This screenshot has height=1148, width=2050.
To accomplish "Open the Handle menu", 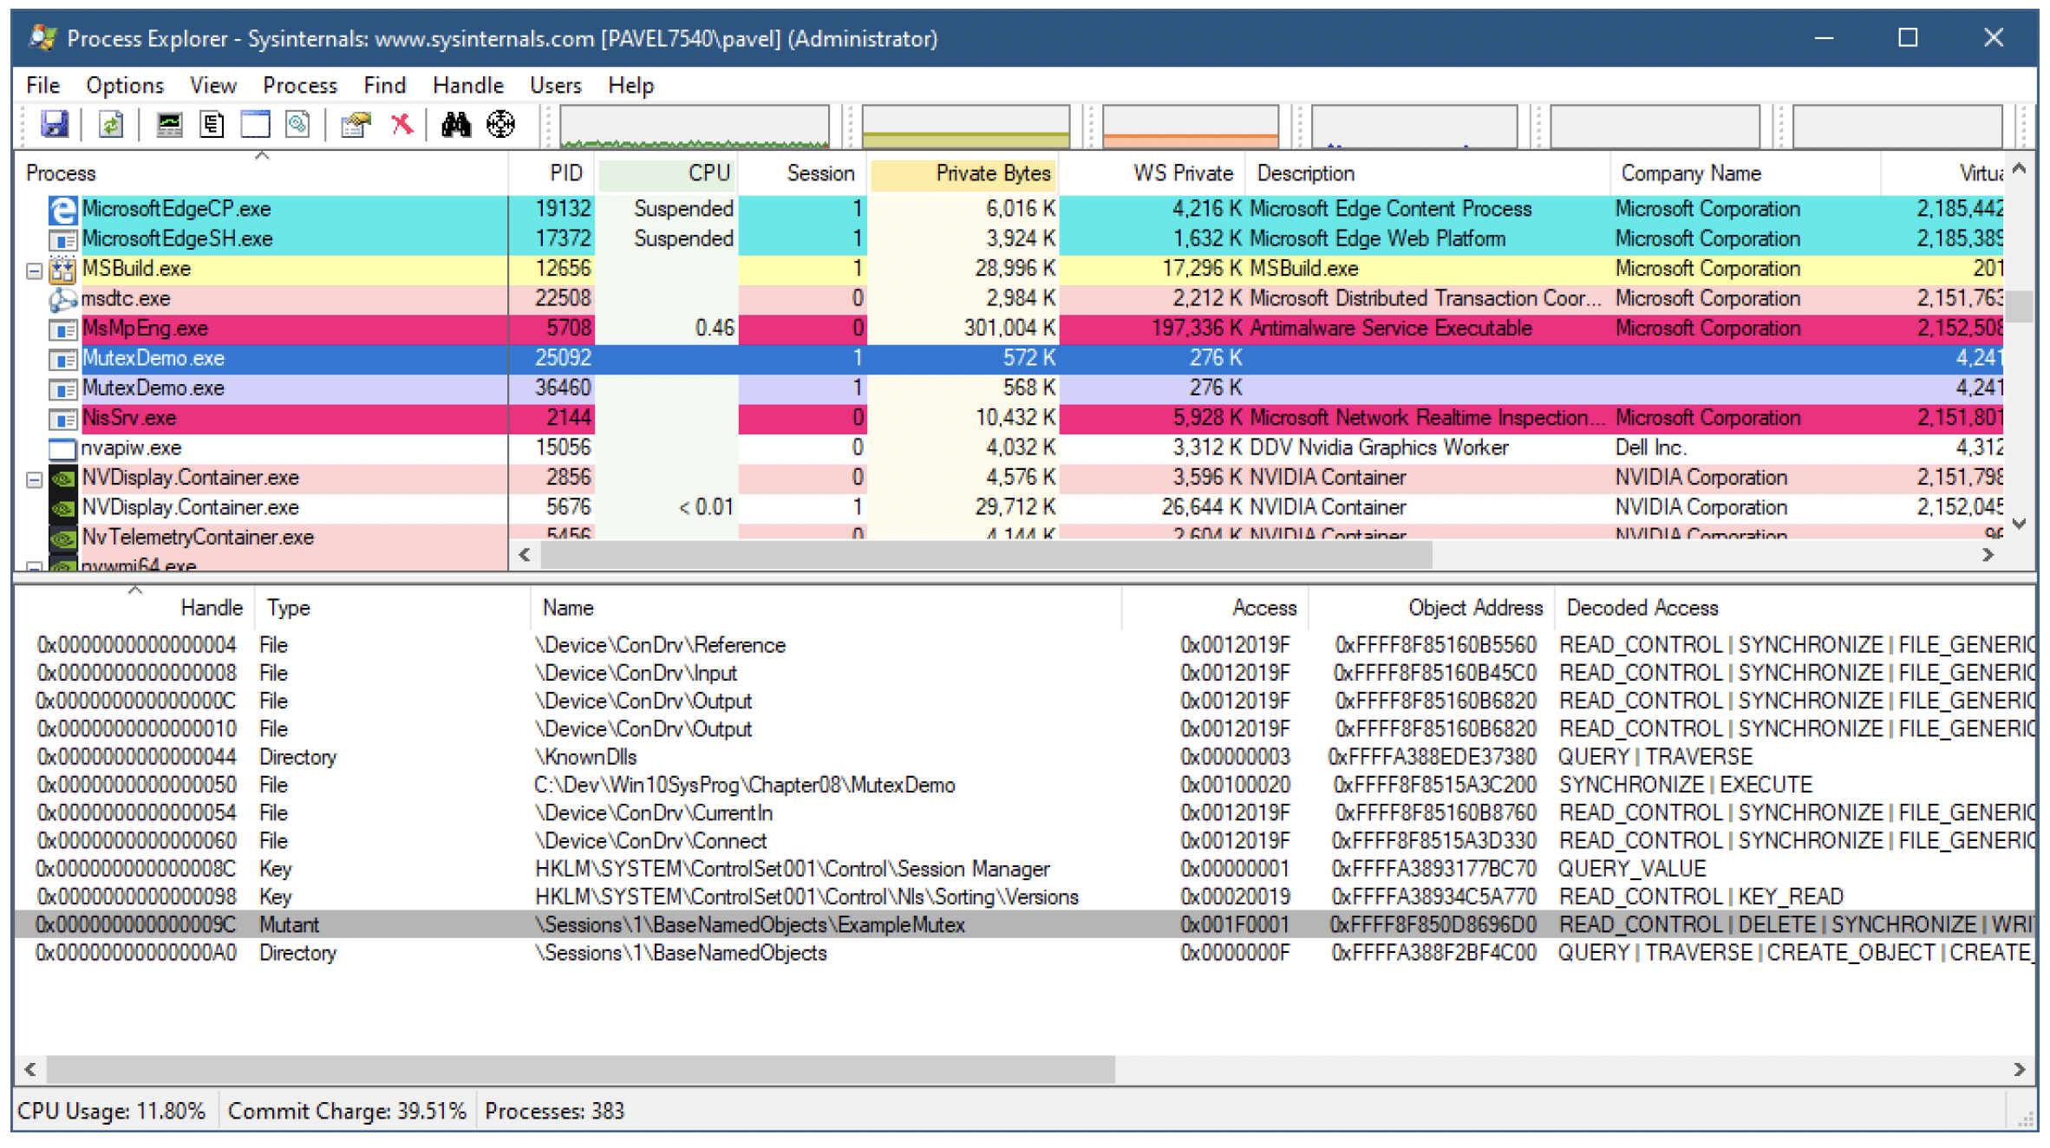I will pyautogui.click(x=468, y=86).
